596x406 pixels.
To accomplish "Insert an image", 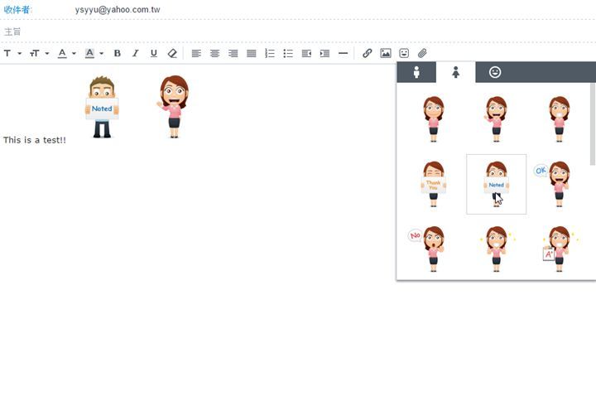I will 386,53.
